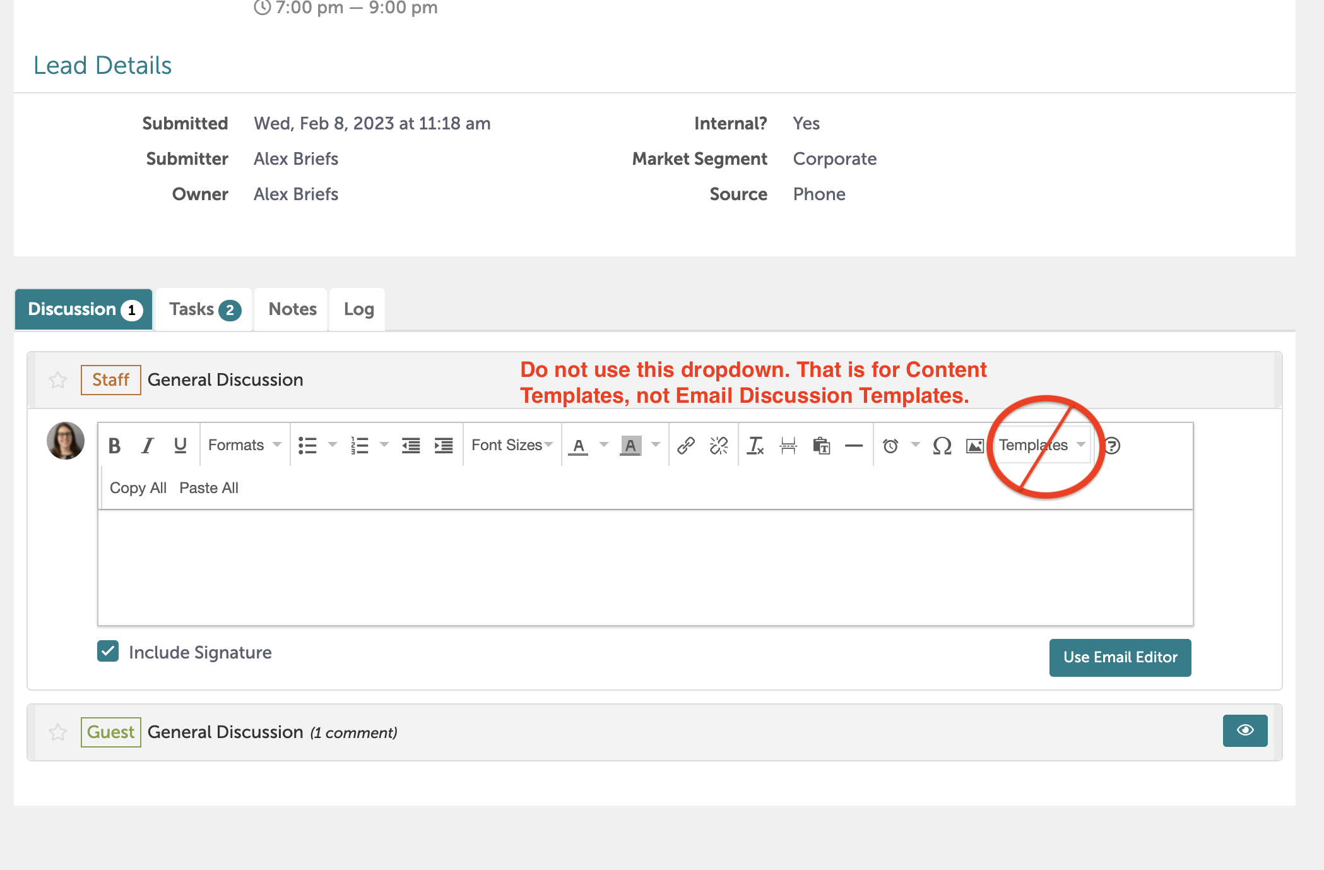This screenshot has height=870, width=1324.
Task: Click Copy All in the toolbar
Action: pos(138,488)
